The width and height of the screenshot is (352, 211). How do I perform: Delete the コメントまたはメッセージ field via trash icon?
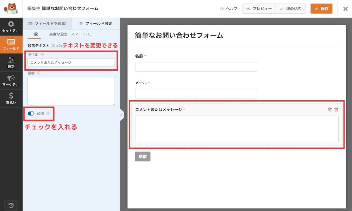336,109
